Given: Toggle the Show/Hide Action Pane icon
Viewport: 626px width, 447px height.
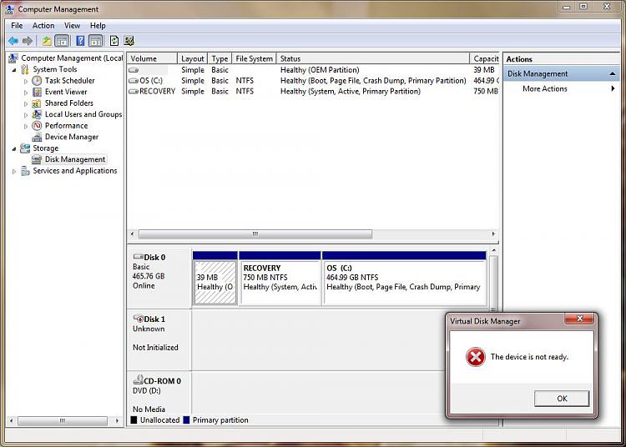Looking at the screenshot, I should [96, 41].
